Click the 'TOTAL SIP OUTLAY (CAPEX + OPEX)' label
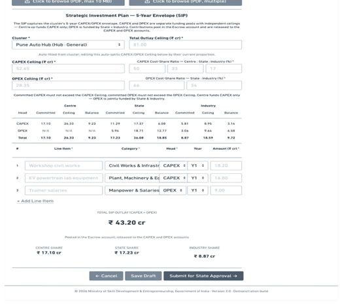 pos(127,212)
